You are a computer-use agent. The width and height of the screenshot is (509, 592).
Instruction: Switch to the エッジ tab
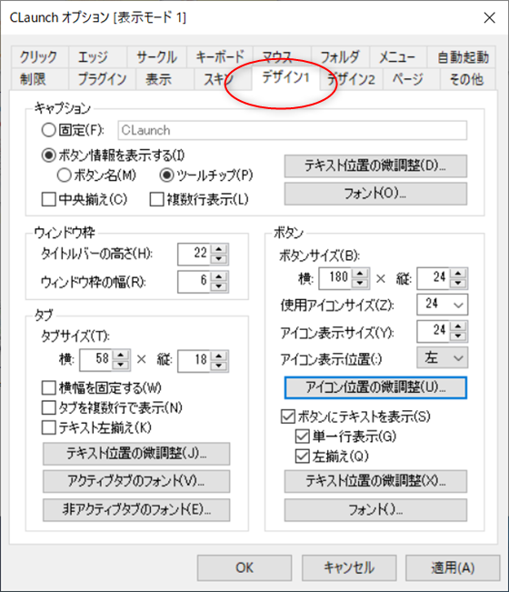tap(97, 57)
